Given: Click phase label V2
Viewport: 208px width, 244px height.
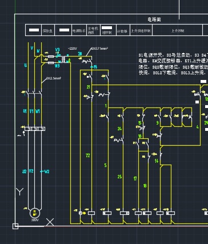Looking at the screenshot, I should [31, 171].
